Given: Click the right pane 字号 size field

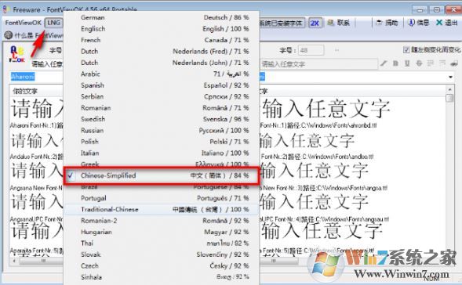Looking at the screenshot, I should click(x=311, y=50).
